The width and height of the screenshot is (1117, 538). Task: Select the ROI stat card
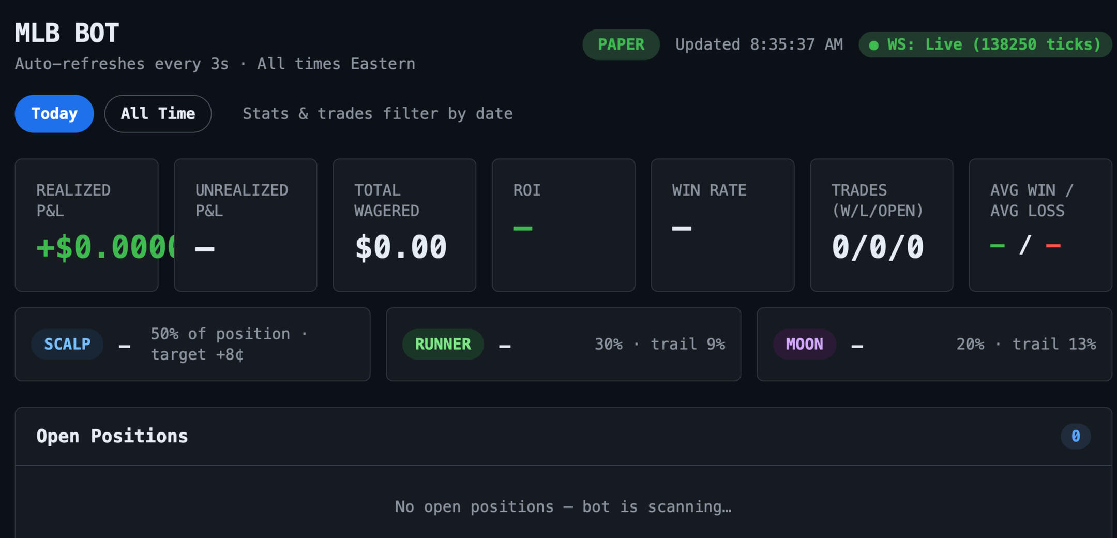pos(564,225)
